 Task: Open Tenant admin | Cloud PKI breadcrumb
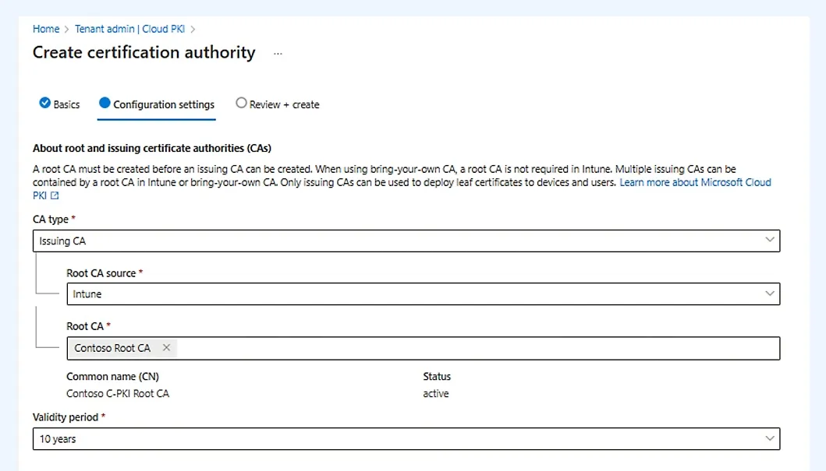[132, 29]
